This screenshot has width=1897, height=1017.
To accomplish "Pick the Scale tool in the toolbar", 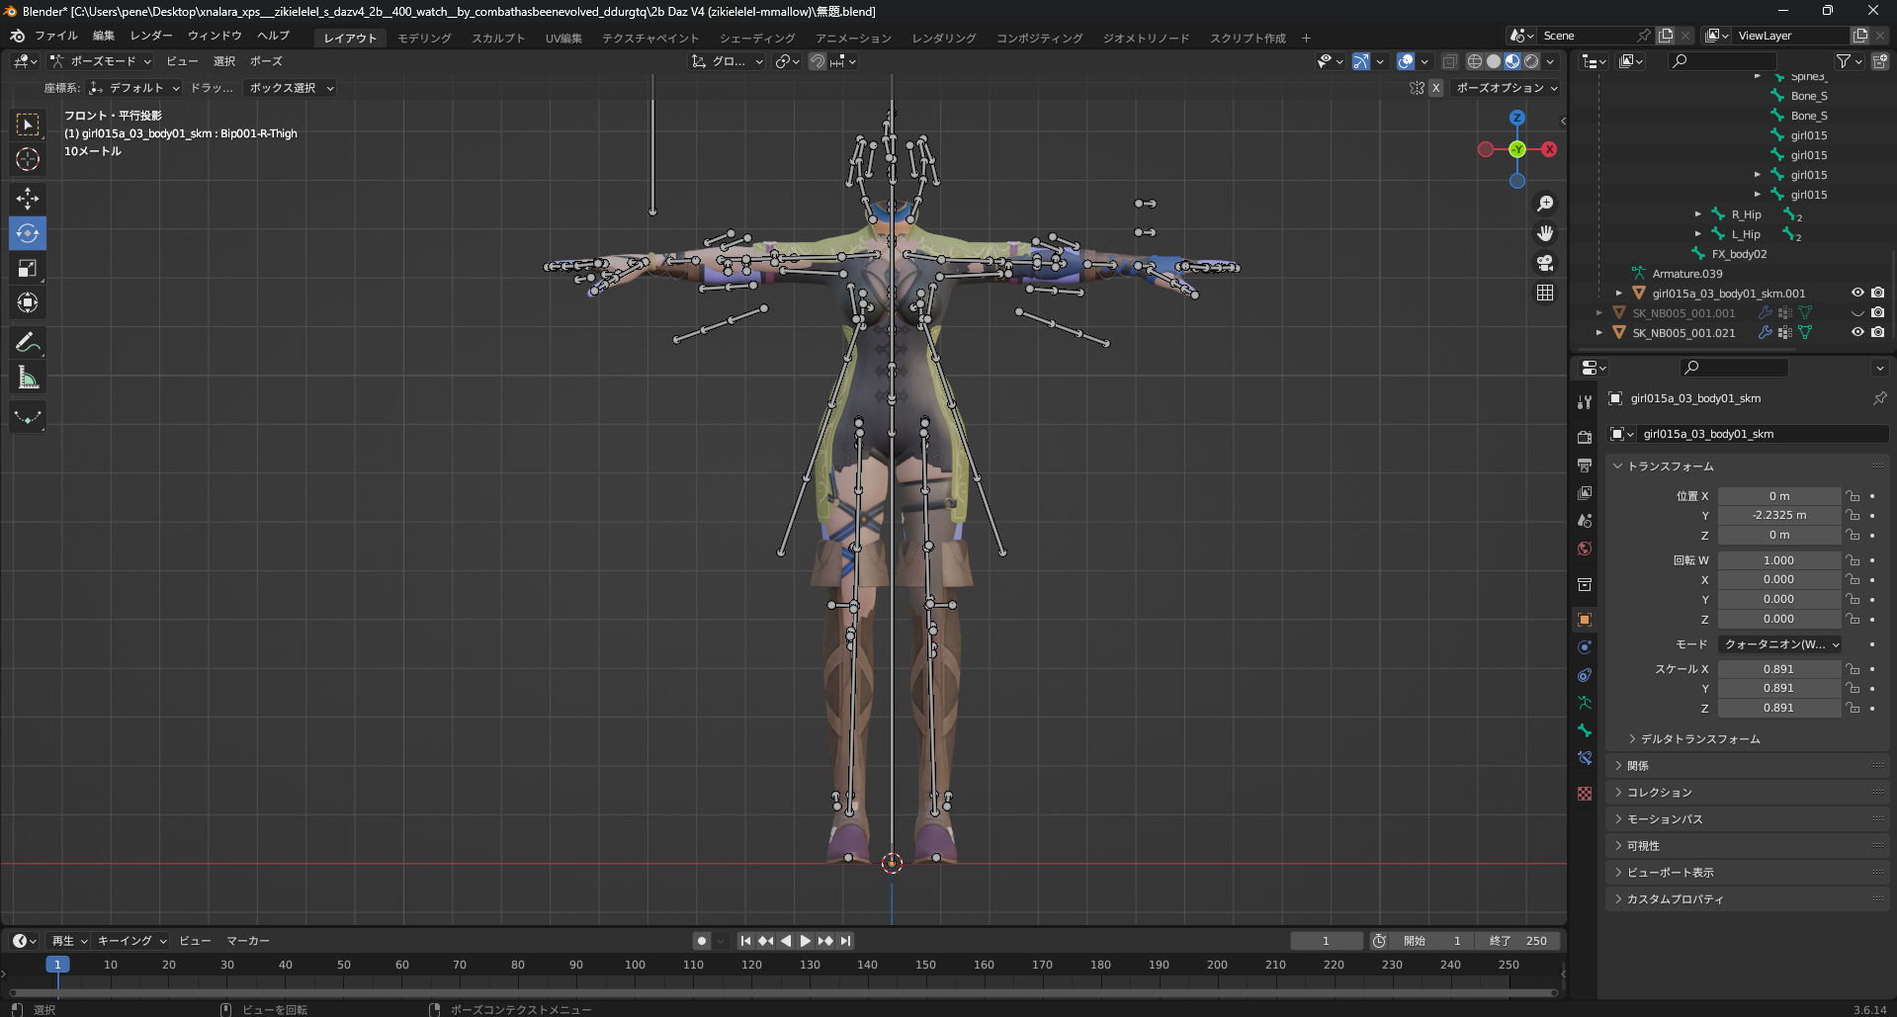I will [28, 268].
